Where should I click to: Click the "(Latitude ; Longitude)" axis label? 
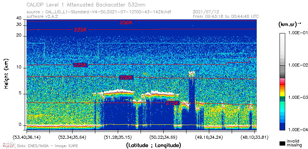click(x=153, y=146)
